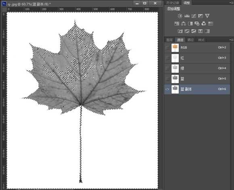Switch to the 样式 (Styles) tab
The image size is (234, 190).
pyautogui.click(x=201, y=40)
